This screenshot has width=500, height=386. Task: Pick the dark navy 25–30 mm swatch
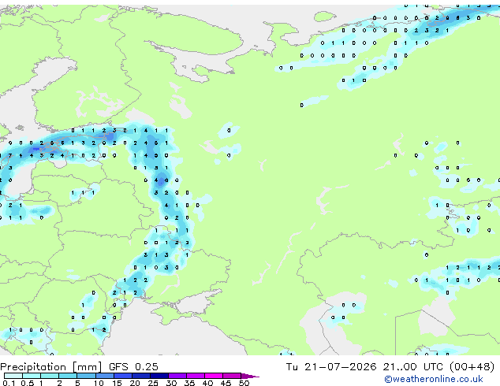(159, 376)
